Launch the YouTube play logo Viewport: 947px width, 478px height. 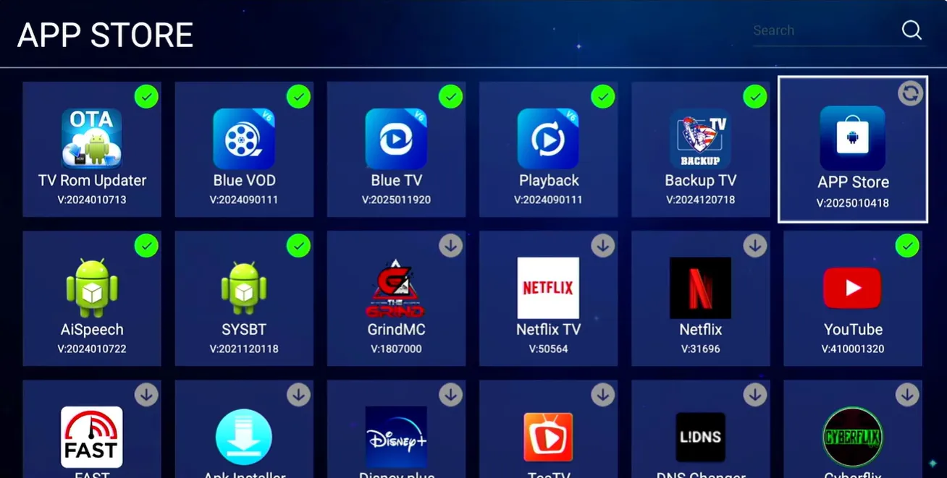[852, 288]
